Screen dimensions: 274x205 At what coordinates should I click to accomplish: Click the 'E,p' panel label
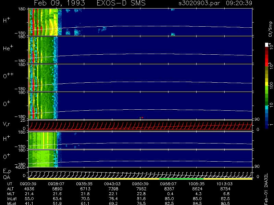(7, 172)
